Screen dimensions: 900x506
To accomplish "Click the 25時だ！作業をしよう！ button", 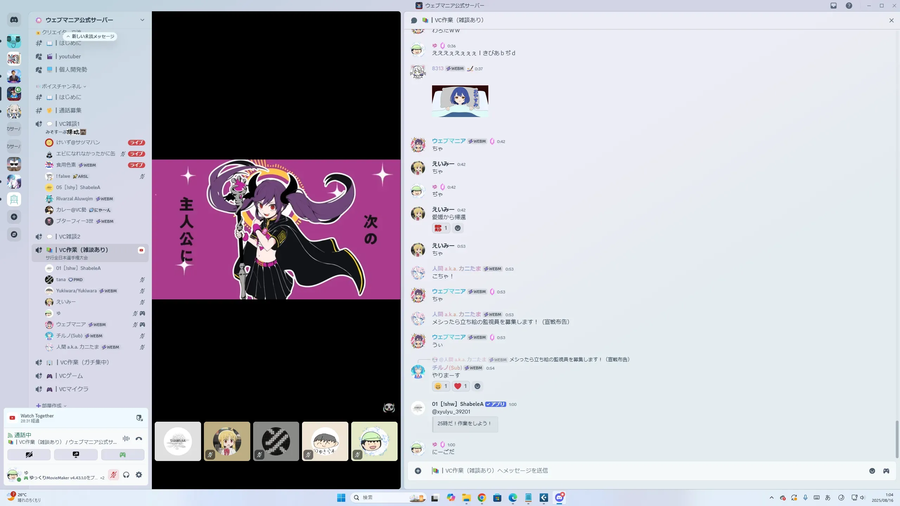I will (464, 423).
